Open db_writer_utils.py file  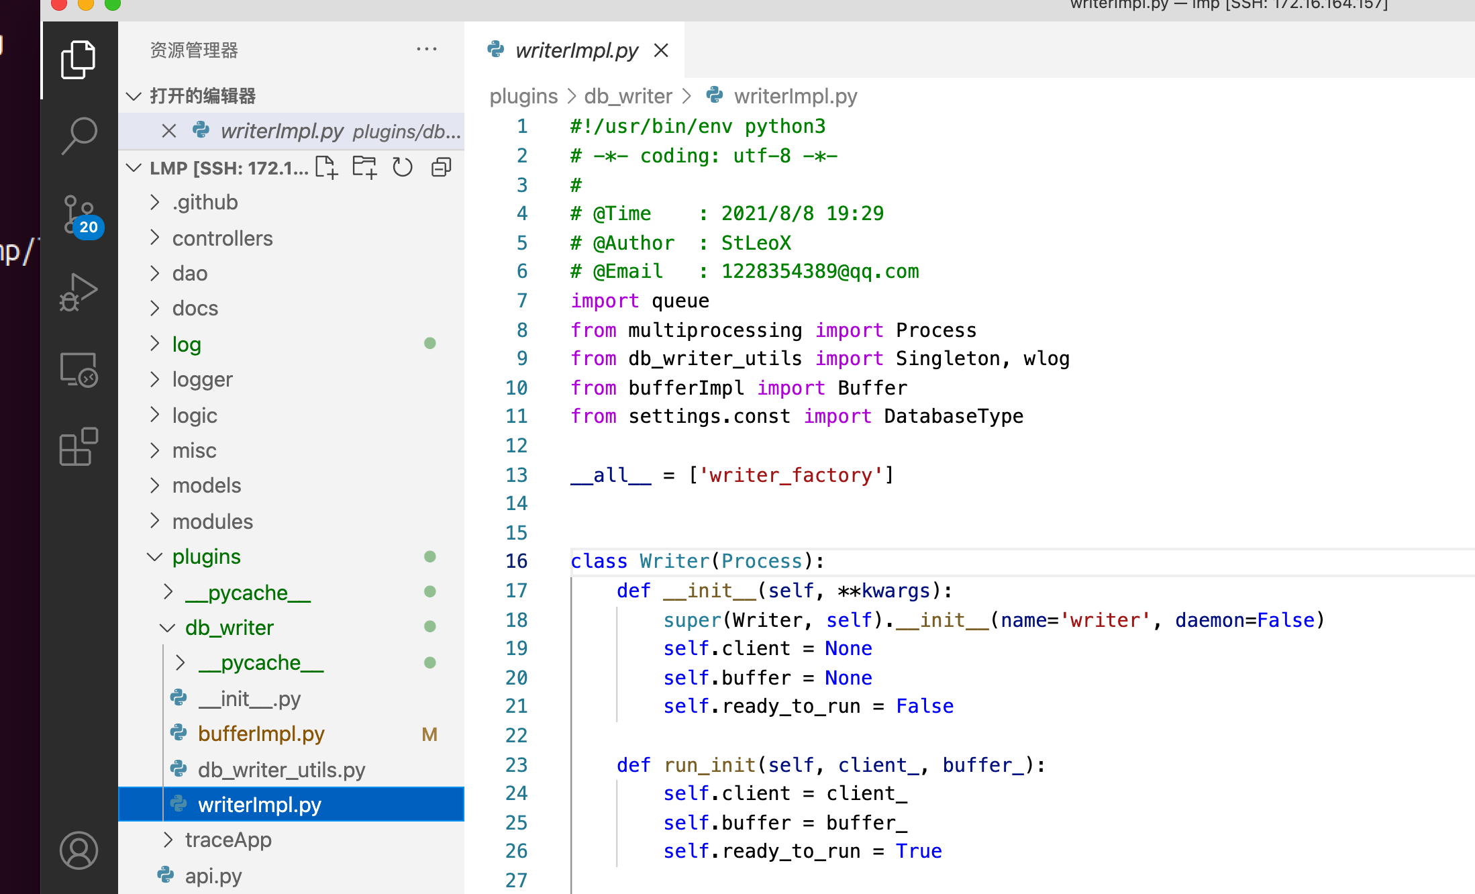[281, 770]
